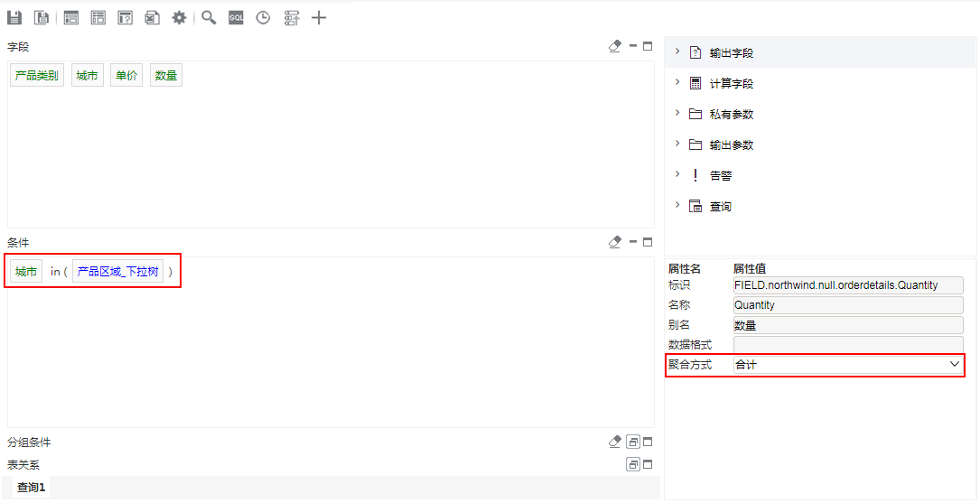Select the 计算字段 tree item
The image size is (980, 503).
pyautogui.click(x=732, y=84)
